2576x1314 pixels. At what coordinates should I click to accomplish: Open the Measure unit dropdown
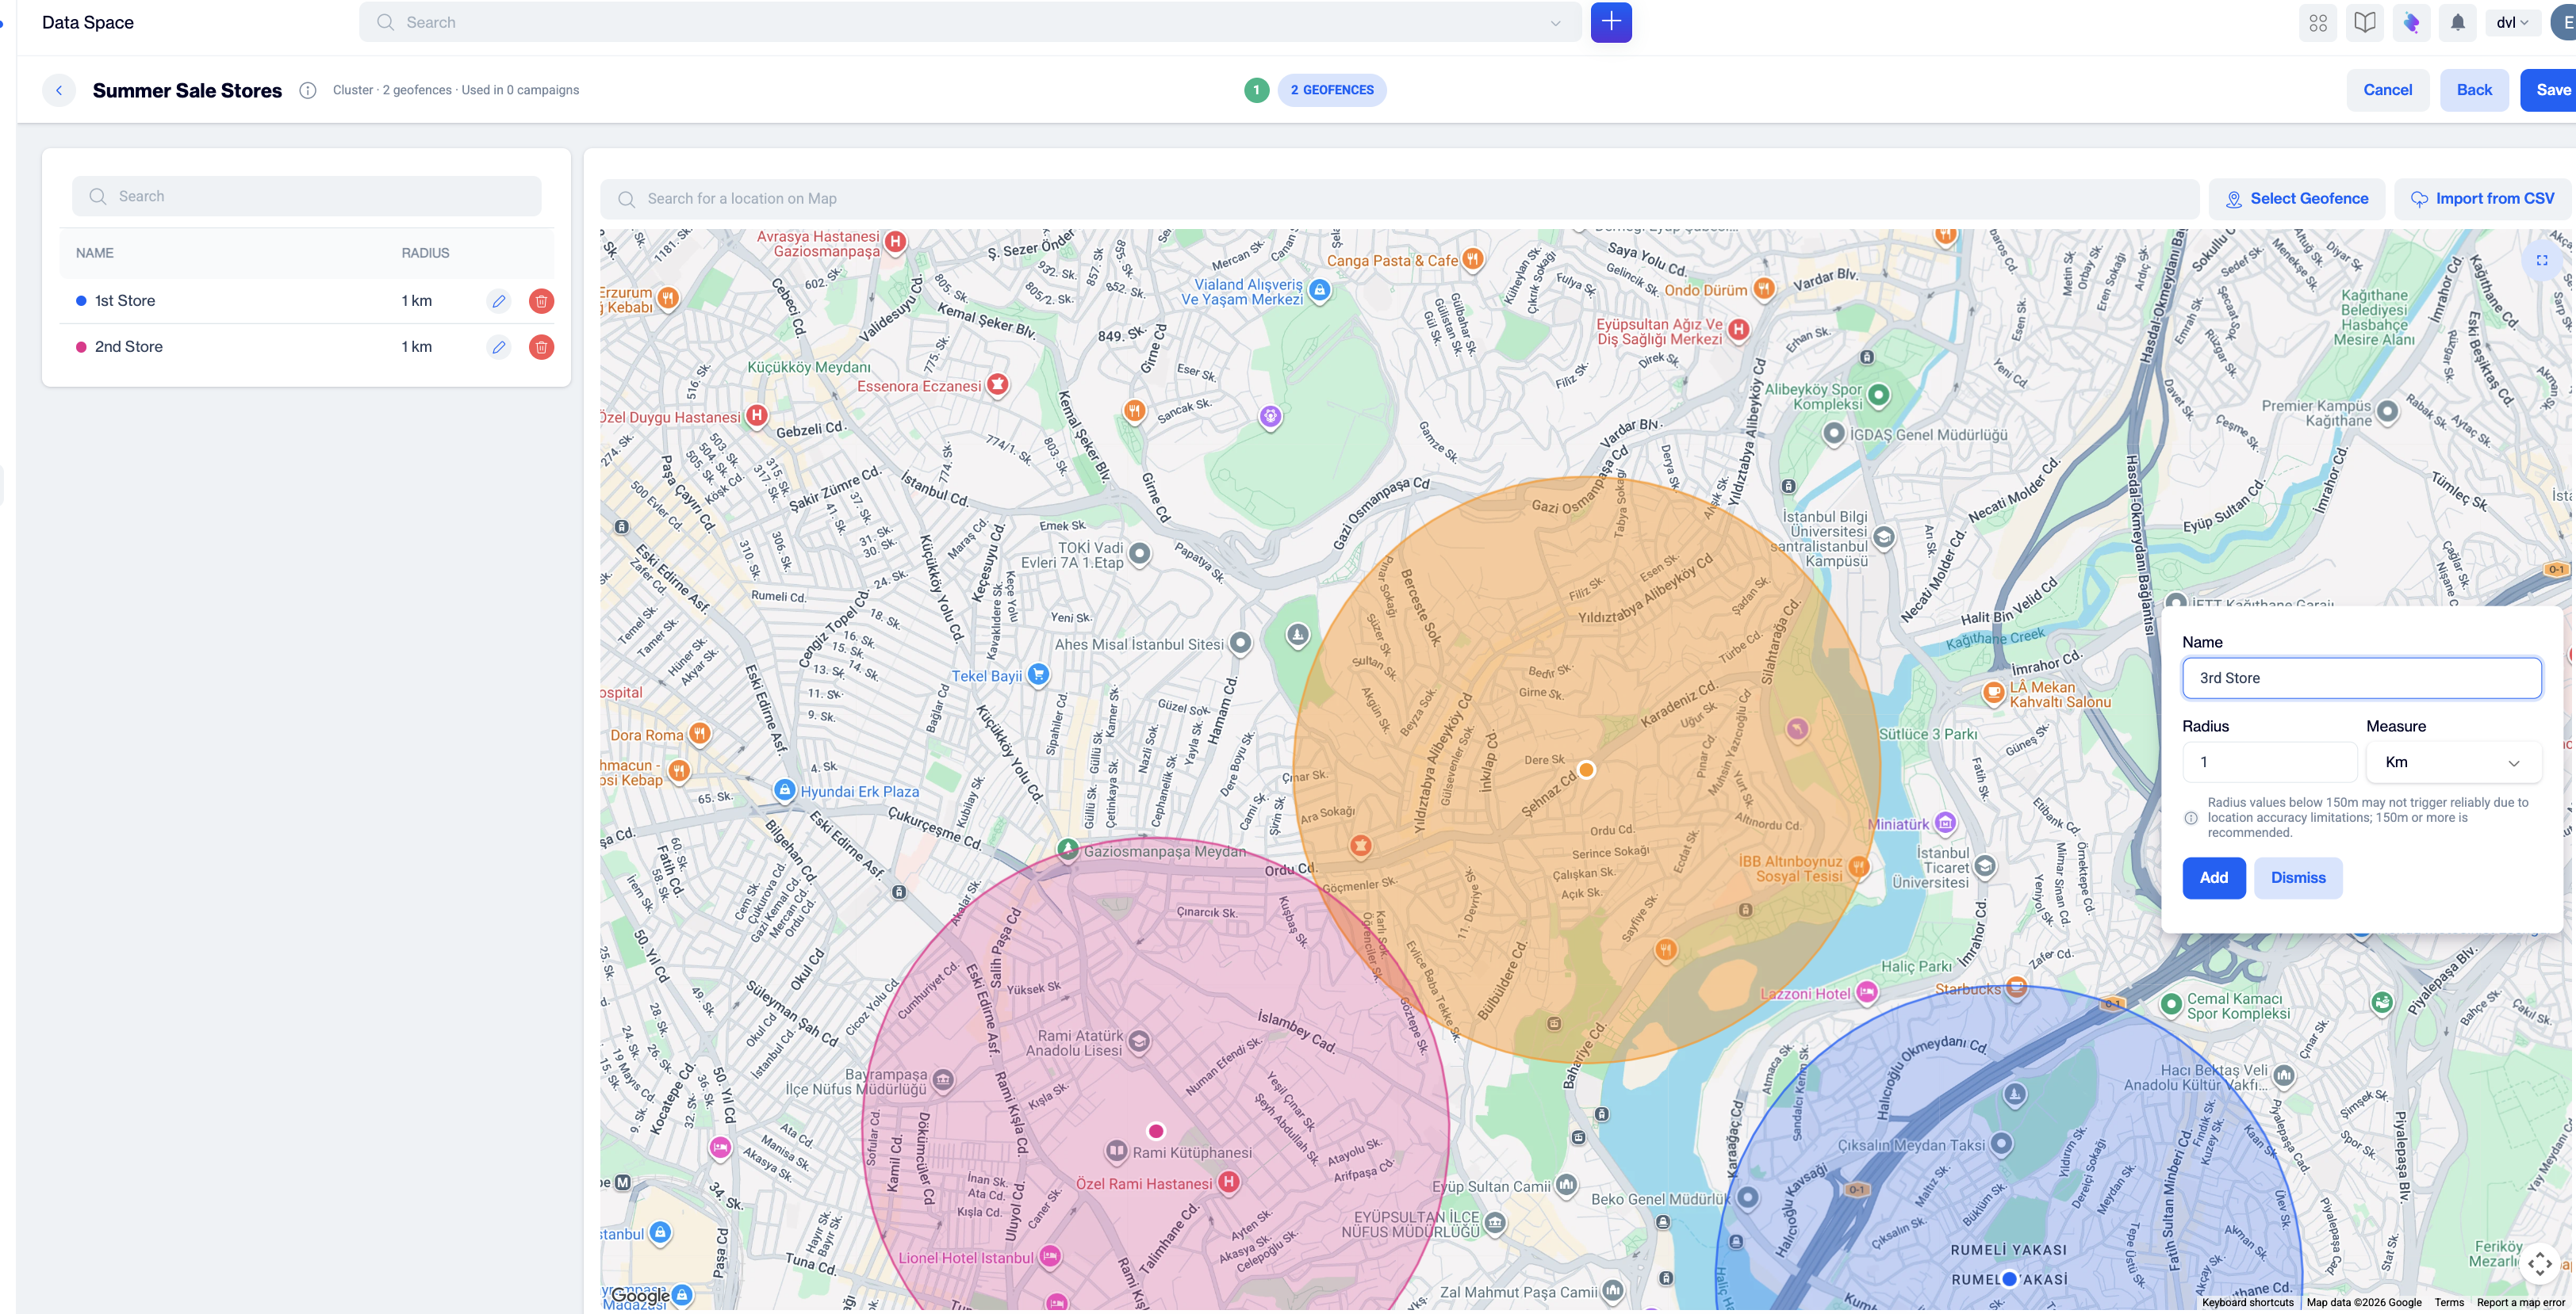point(2453,762)
